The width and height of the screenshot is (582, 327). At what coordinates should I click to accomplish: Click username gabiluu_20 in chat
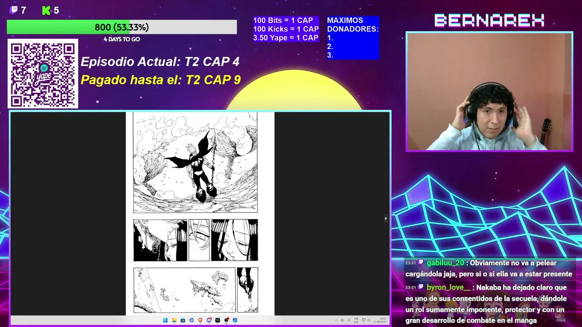[445, 263]
